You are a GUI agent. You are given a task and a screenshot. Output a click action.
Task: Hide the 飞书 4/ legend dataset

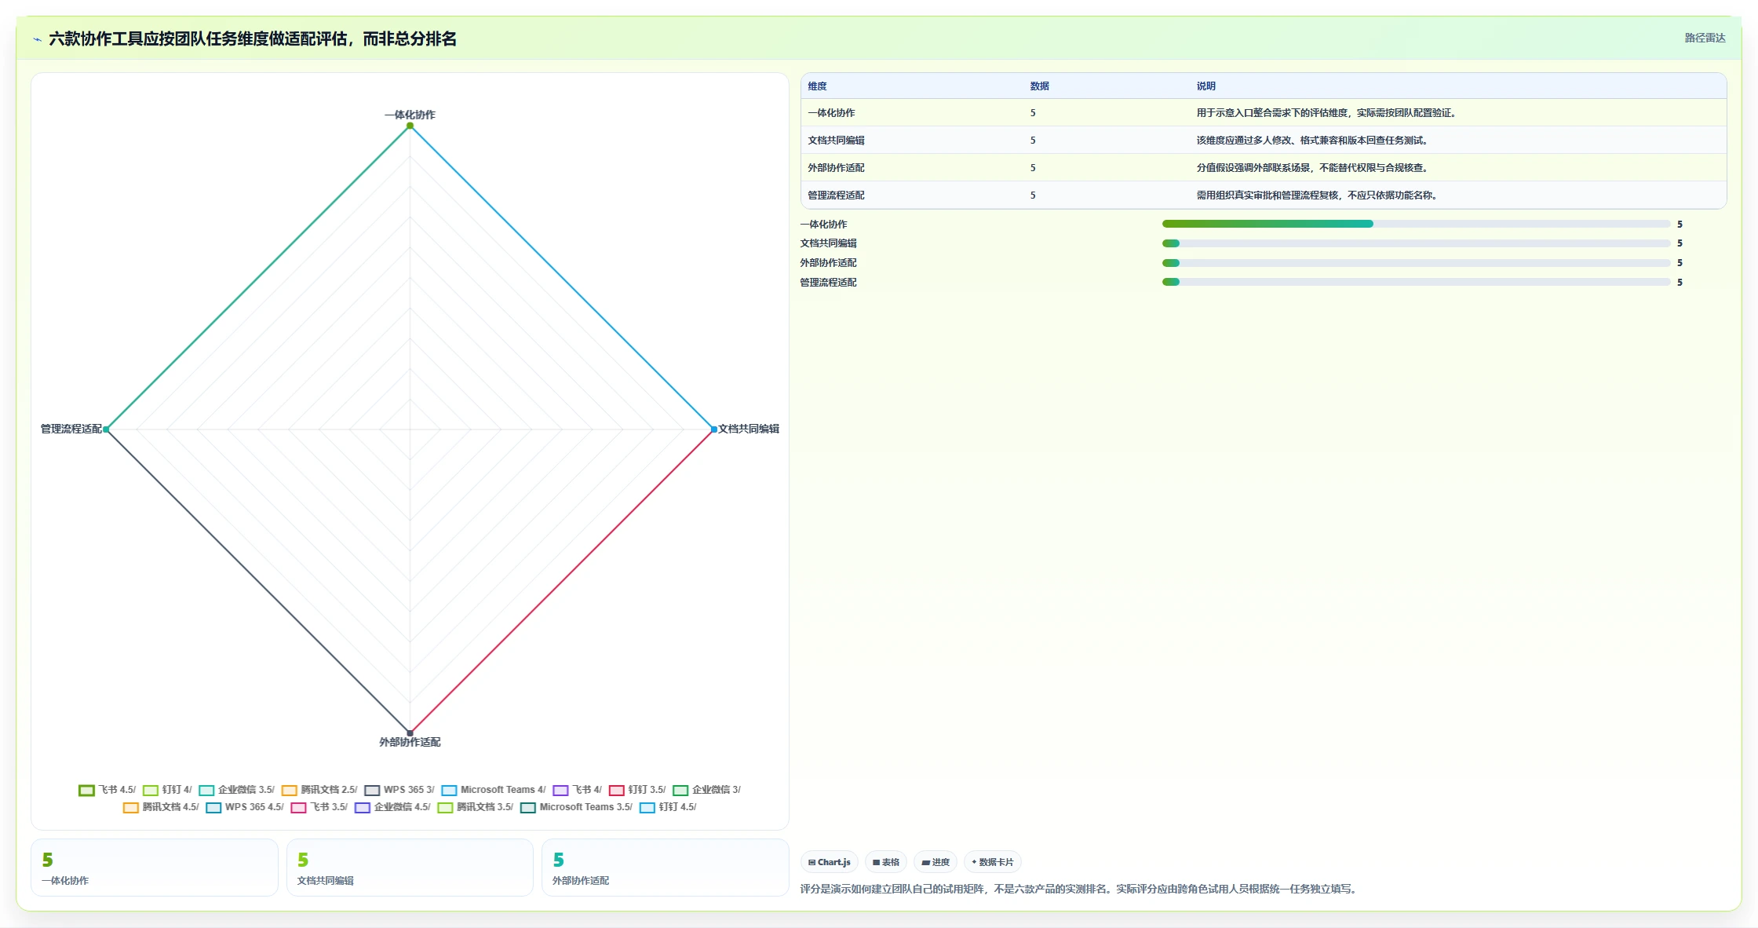[577, 790]
